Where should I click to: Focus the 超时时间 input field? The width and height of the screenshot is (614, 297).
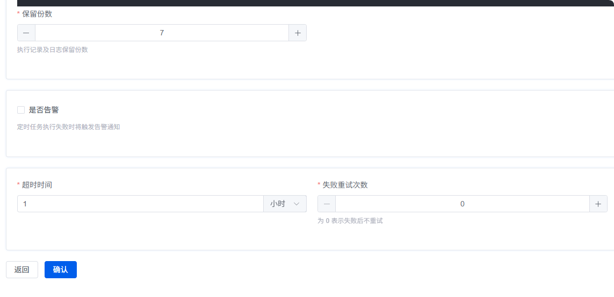[x=140, y=204]
